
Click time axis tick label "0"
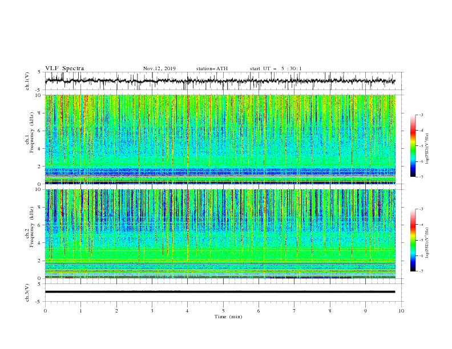[x=45, y=311]
